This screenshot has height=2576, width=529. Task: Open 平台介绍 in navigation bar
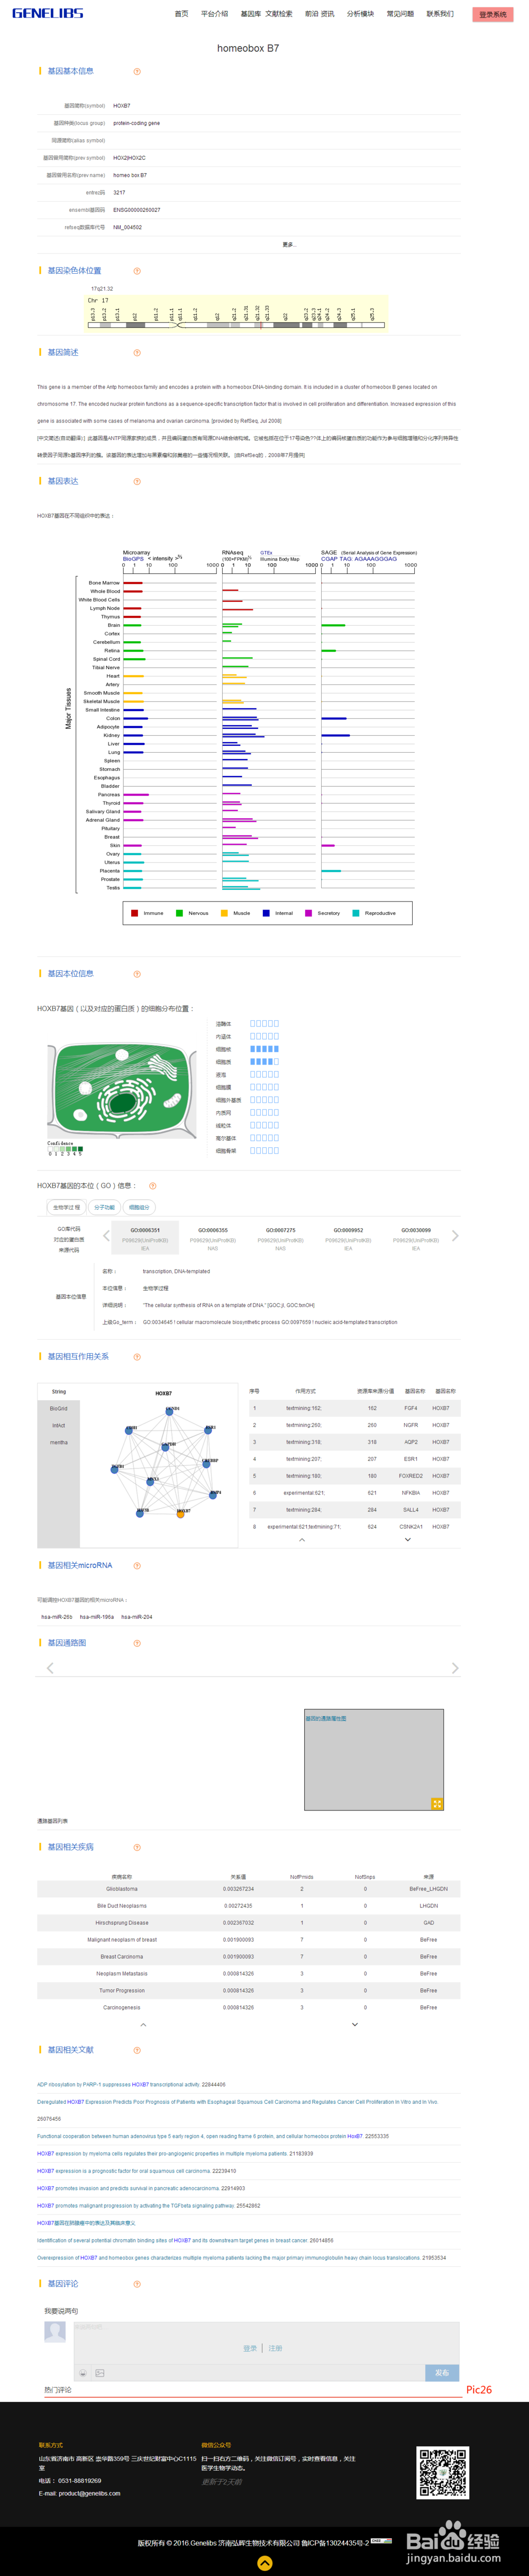[214, 14]
